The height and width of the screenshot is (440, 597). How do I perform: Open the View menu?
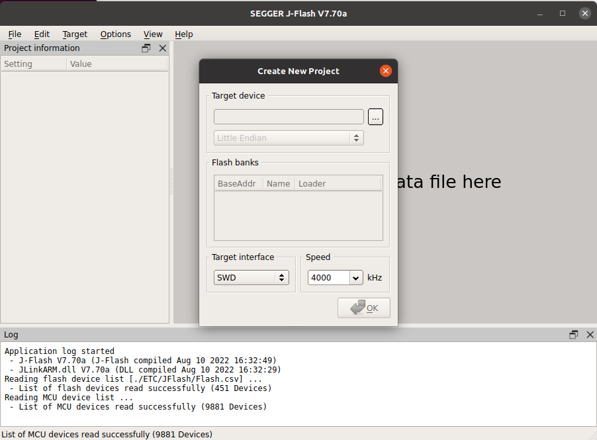tap(153, 34)
